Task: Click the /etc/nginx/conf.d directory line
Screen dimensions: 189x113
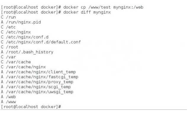Action: 25,37
